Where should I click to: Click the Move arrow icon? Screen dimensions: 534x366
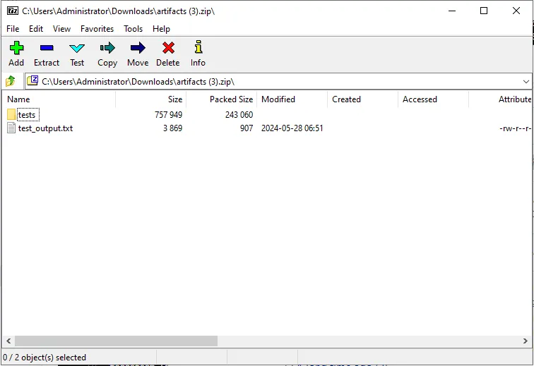pos(138,48)
